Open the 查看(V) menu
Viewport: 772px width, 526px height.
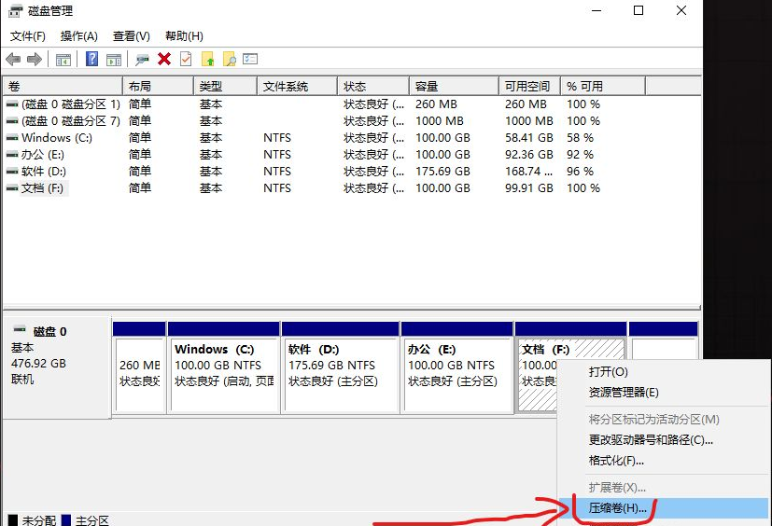click(x=131, y=36)
